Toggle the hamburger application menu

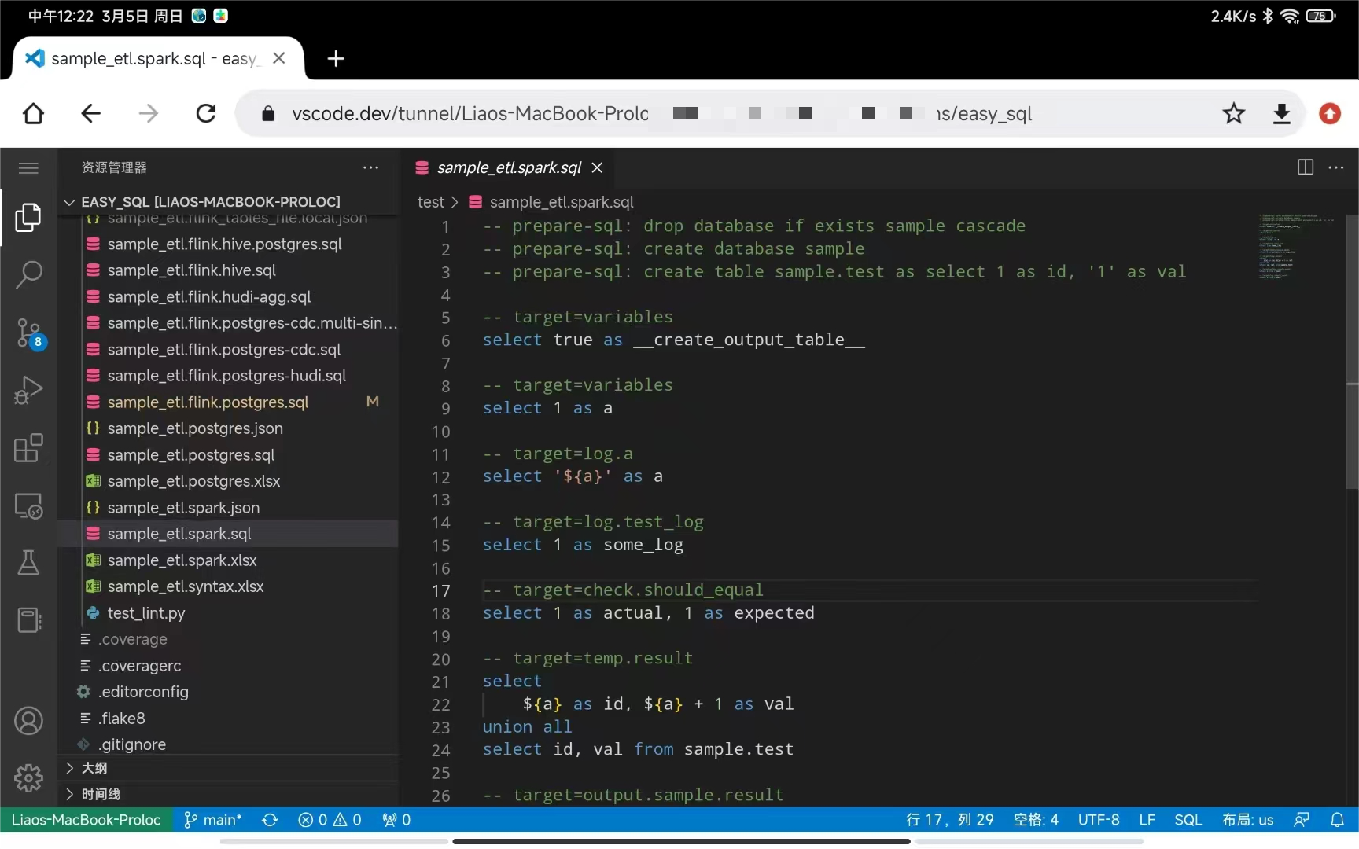[x=28, y=167]
